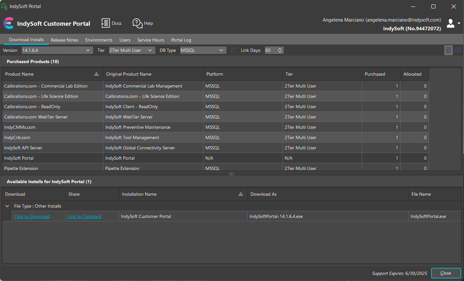Click sort indicator on Product Name column
Screen dimensions: 464x281
click(96, 74)
